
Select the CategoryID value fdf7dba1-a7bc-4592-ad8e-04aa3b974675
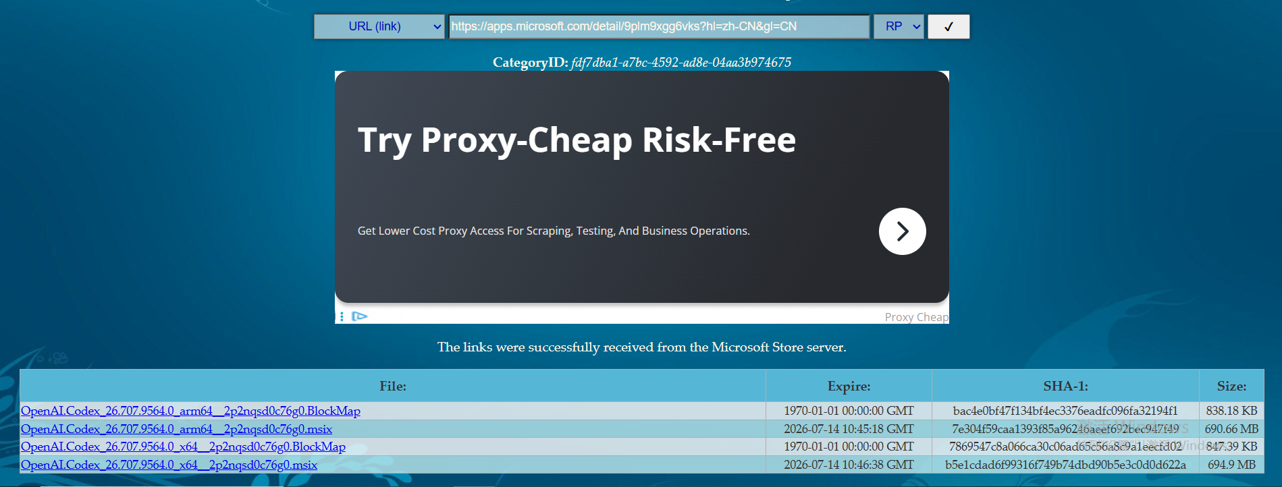(x=681, y=63)
